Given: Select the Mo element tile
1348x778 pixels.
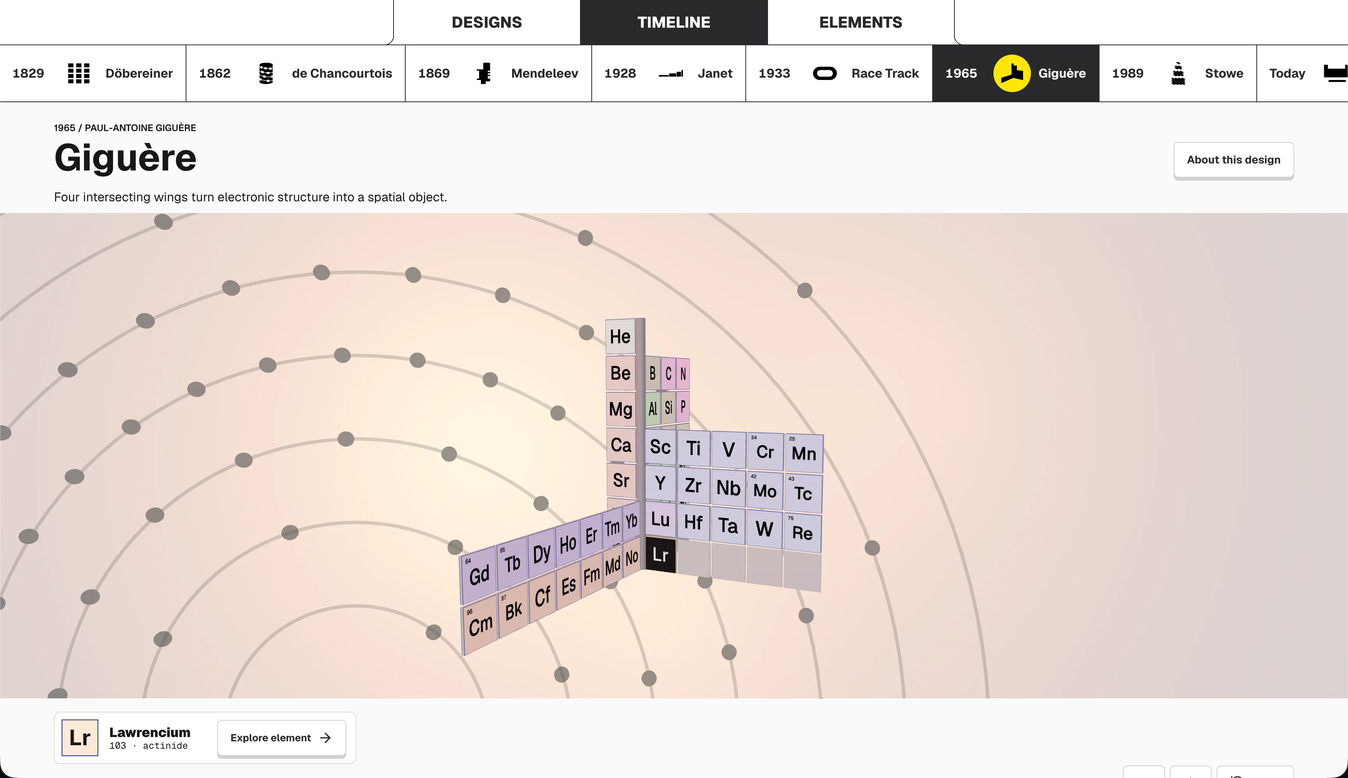Looking at the screenshot, I should point(765,490).
